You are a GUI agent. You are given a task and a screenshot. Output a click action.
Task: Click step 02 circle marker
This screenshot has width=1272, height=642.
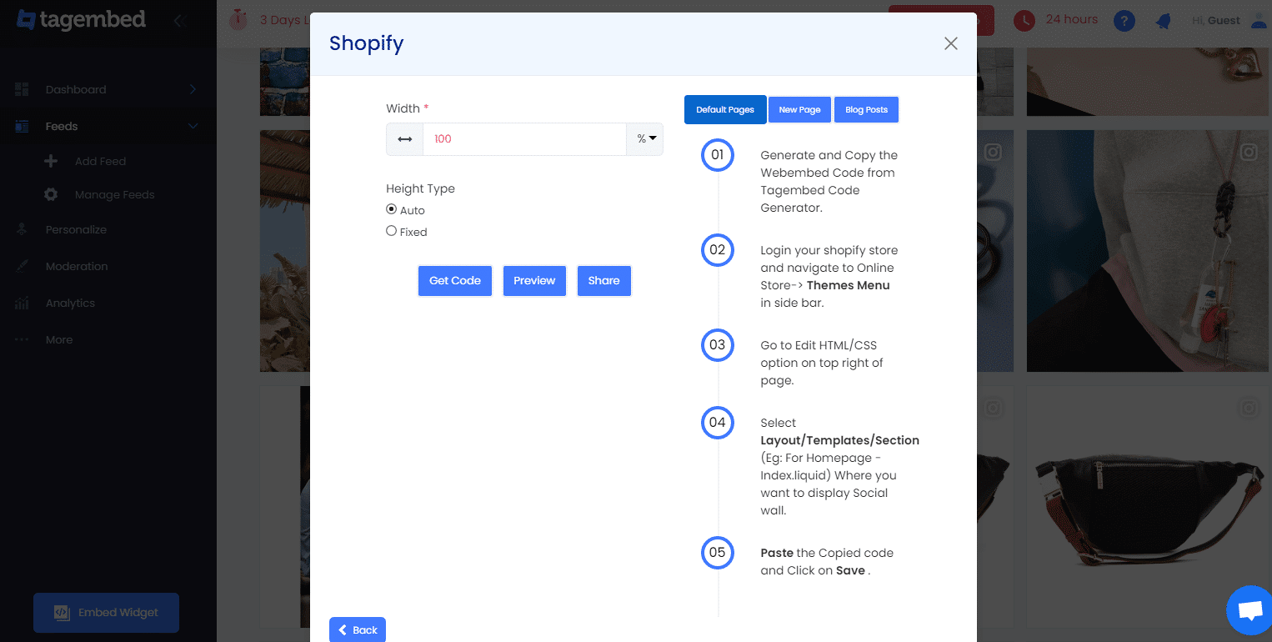(x=717, y=250)
